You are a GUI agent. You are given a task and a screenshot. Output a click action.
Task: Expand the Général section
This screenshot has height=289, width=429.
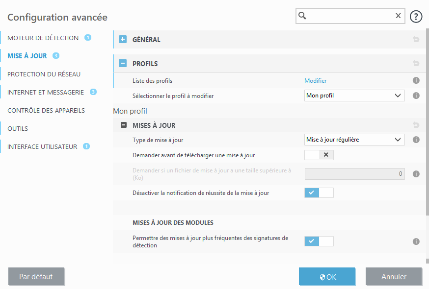[x=123, y=40]
